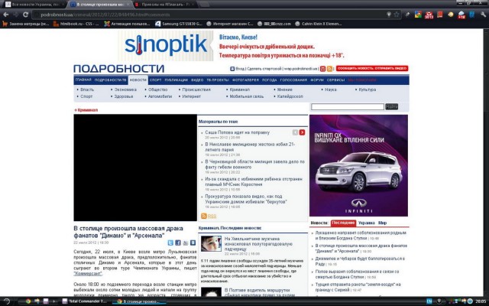
Task: Select the Последние news tab in sidebar
Action: point(343,223)
